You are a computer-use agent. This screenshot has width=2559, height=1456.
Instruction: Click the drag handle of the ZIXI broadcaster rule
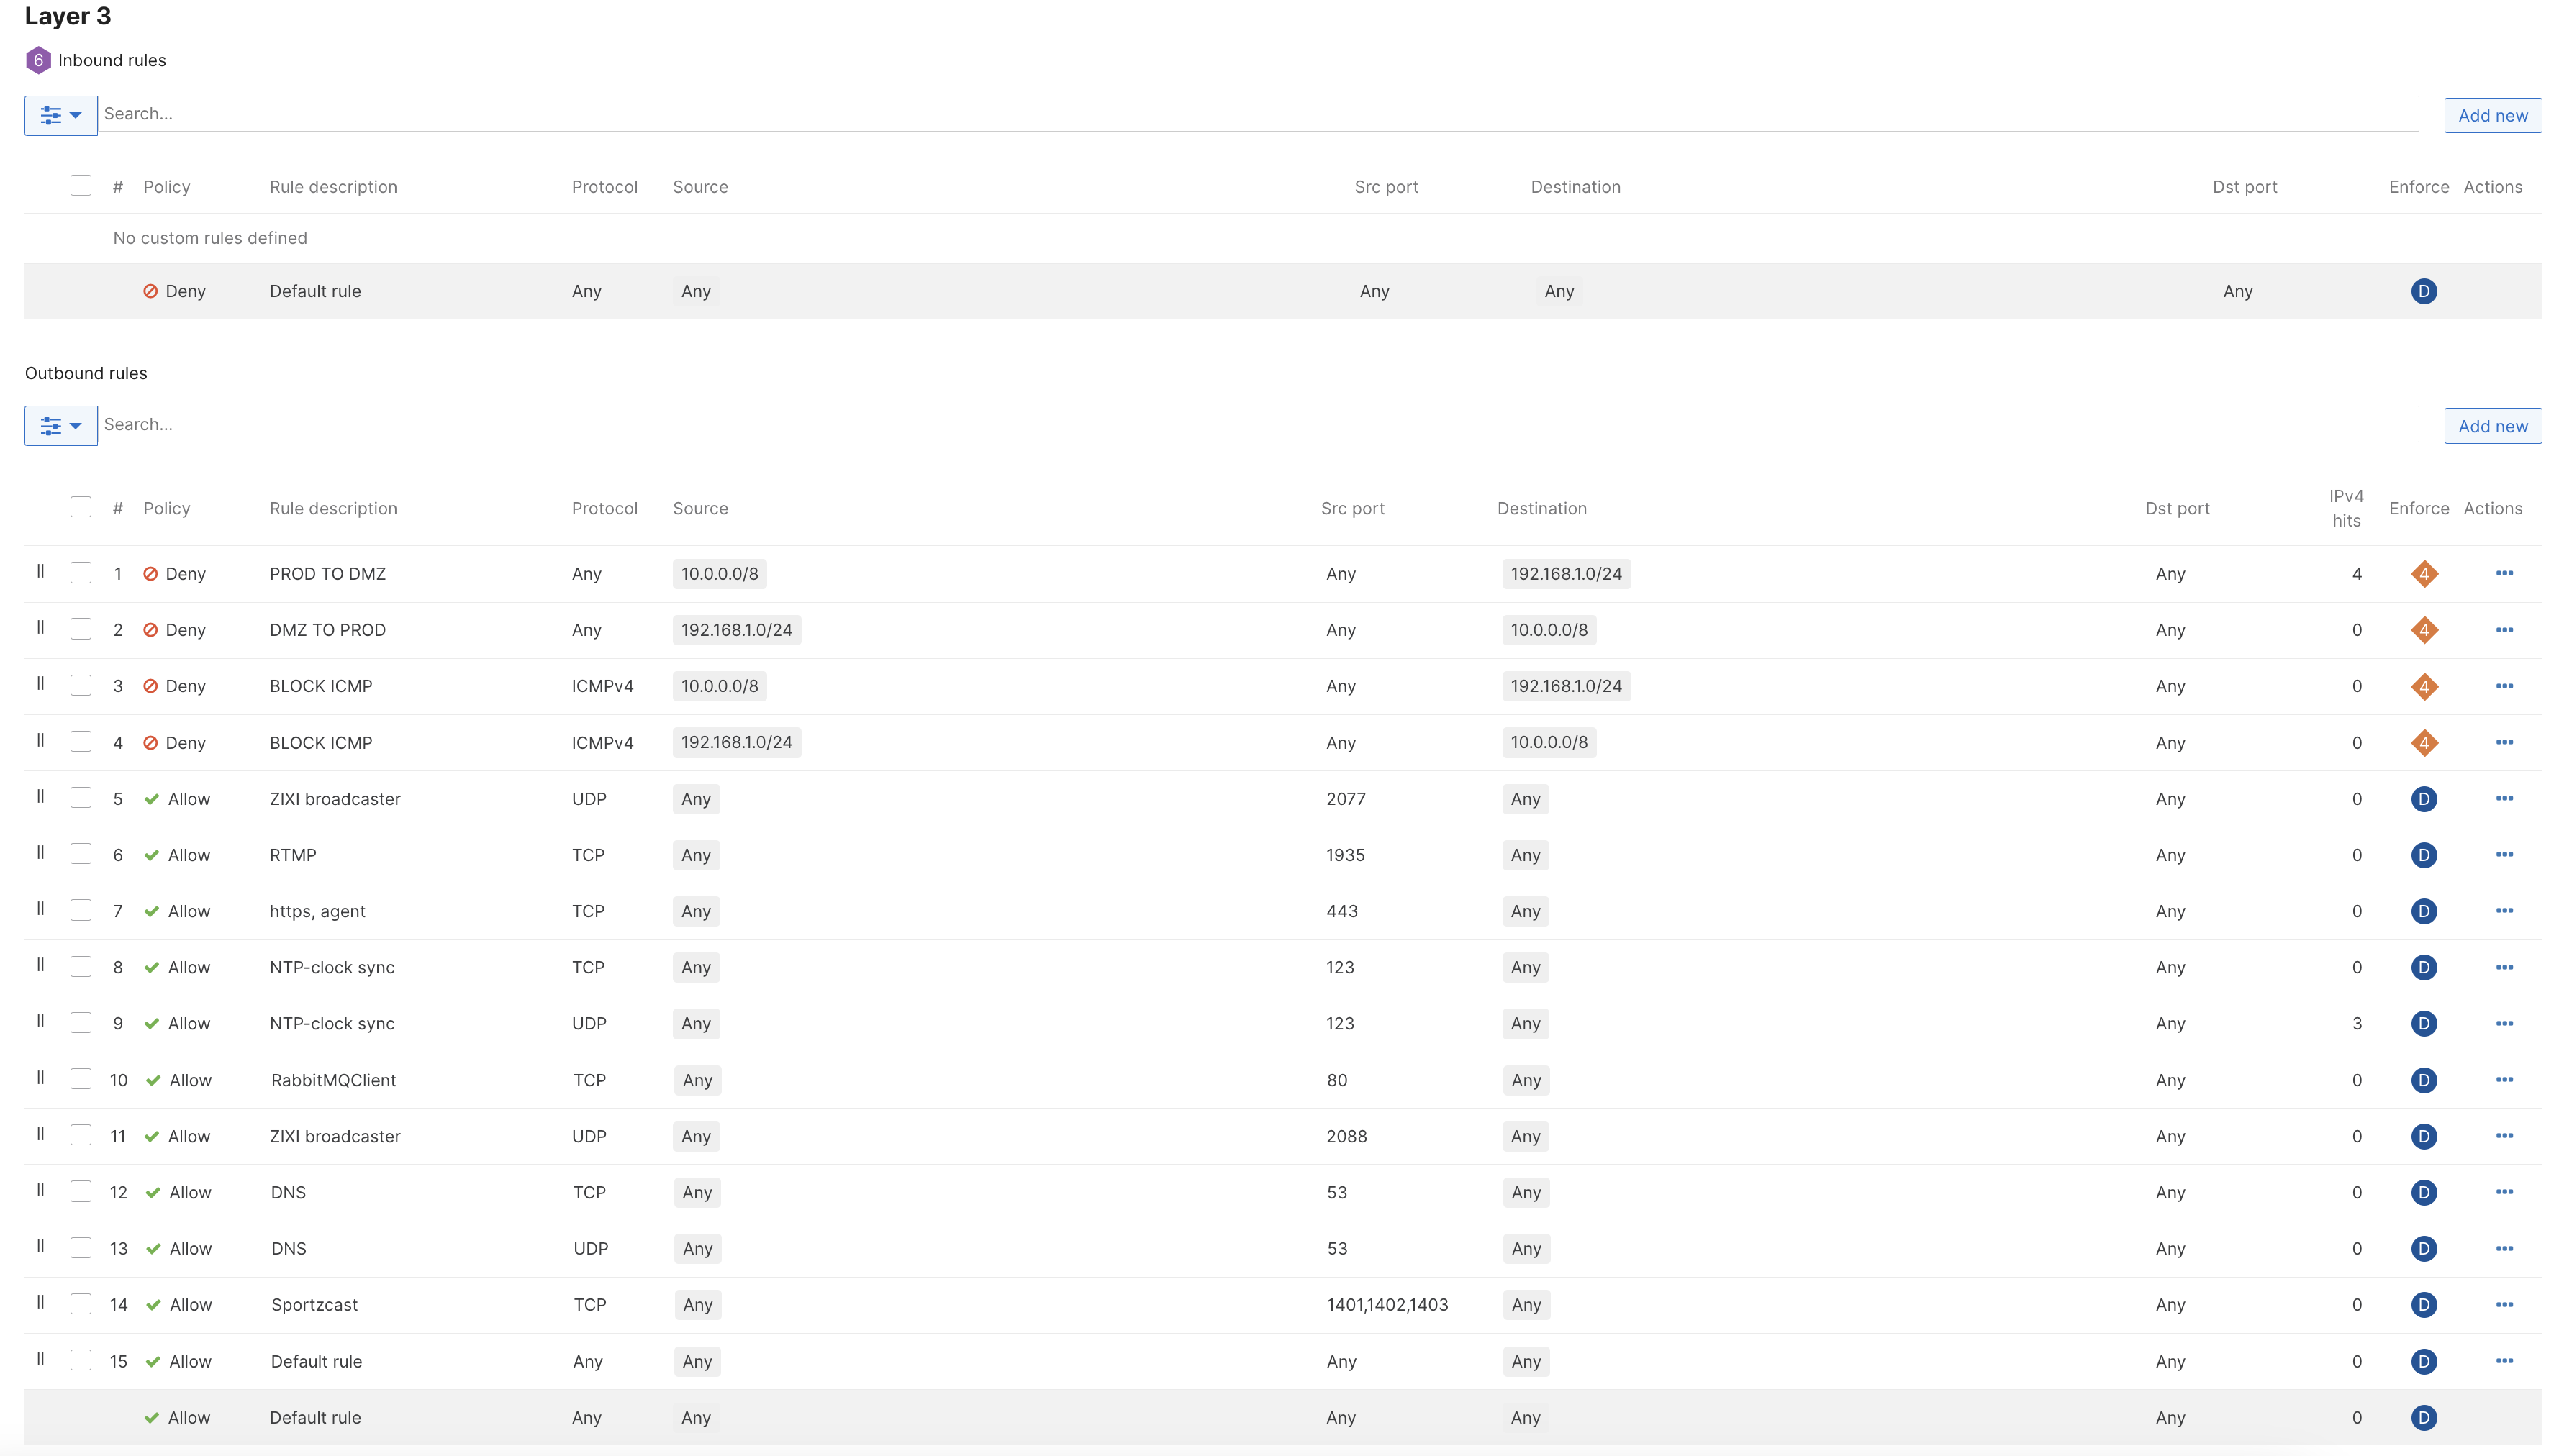(40, 797)
